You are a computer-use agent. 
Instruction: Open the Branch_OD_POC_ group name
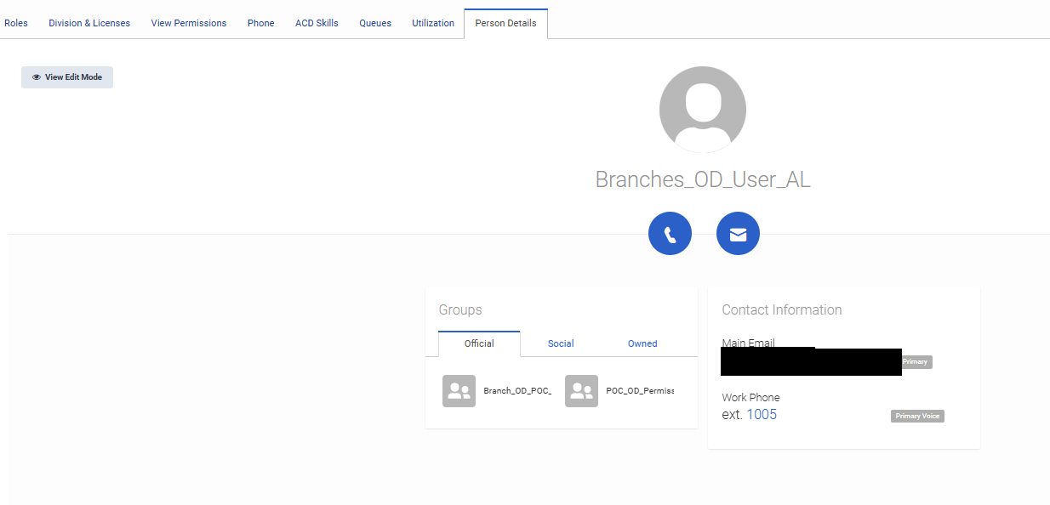pos(517,391)
